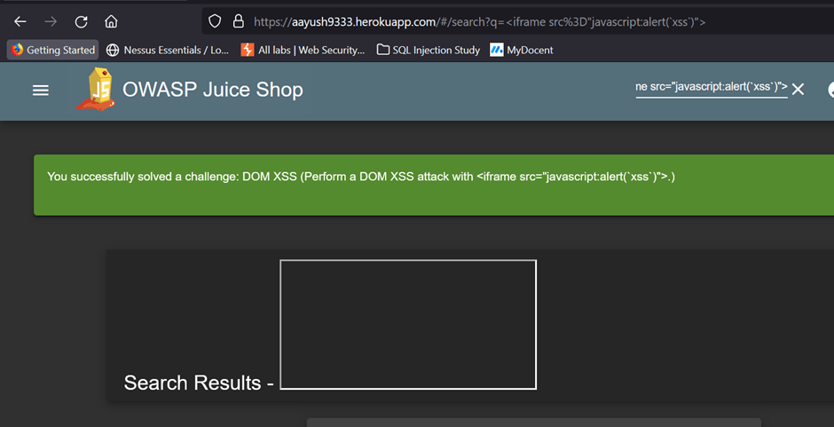Click the browser back arrow

(x=20, y=21)
